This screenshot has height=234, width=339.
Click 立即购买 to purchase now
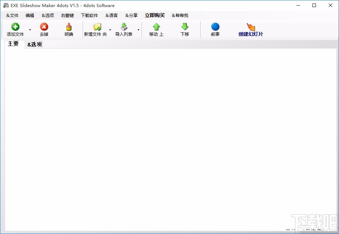(x=155, y=15)
